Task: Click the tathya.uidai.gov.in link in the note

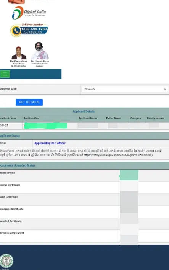Action: pyautogui.click(x=118, y=155)
